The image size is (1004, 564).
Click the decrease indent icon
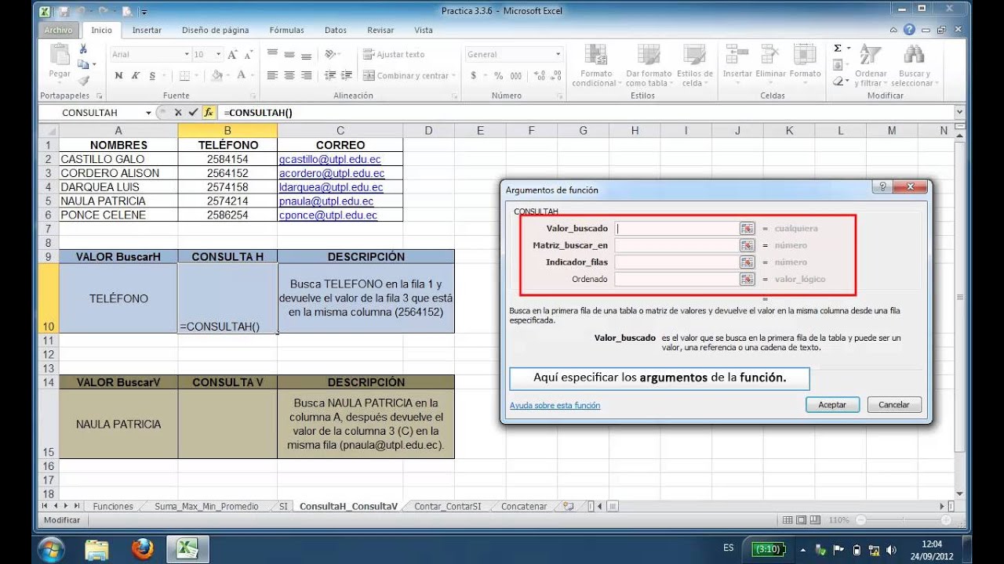pyautogui.click(x=329, y=76)
